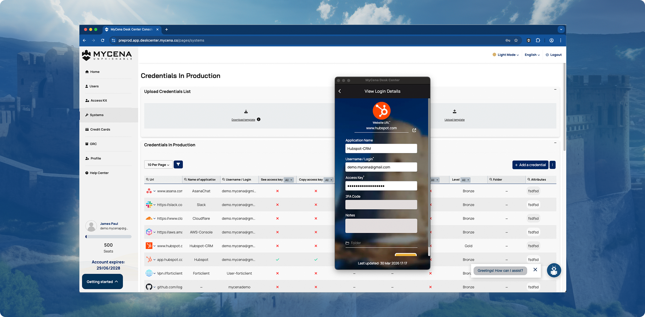Click the upload template icon

pyautogui.click(x=454, y=112)
